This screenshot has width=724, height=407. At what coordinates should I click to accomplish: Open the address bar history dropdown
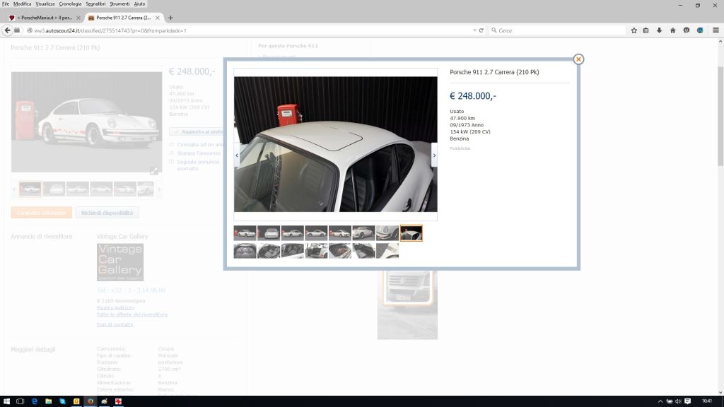[x=474, y=30]
